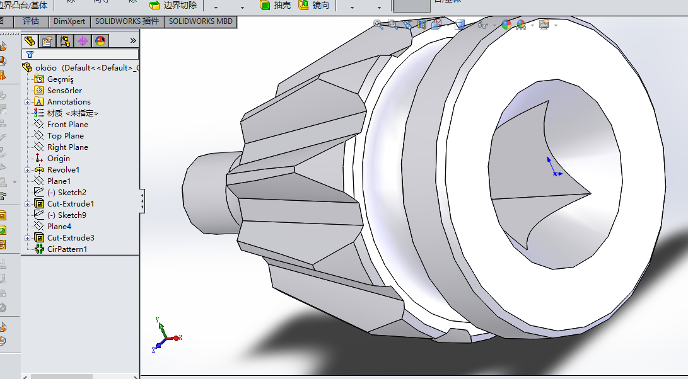Select the Origin item in tree
688x379 pixels.
coord(52,158)
